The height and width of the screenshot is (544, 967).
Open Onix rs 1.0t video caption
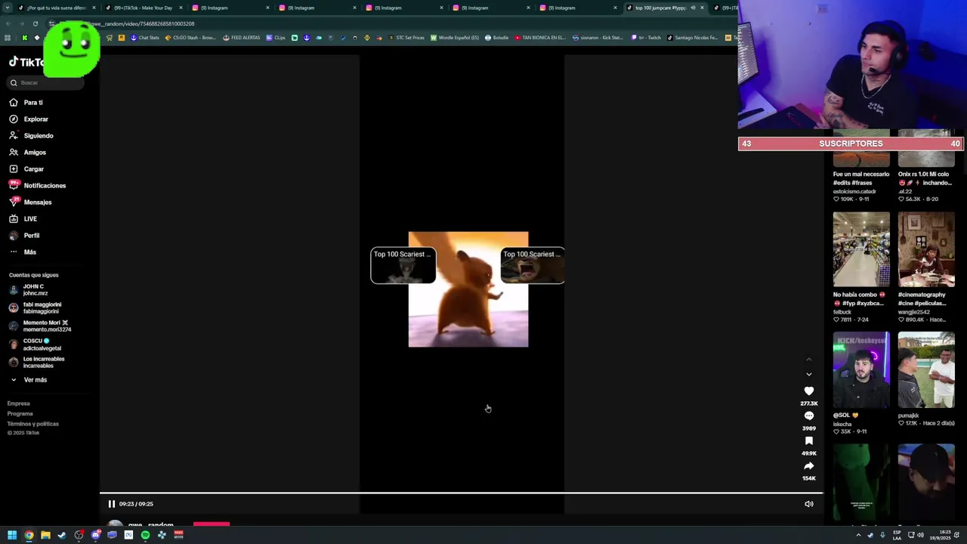(925, 178)
